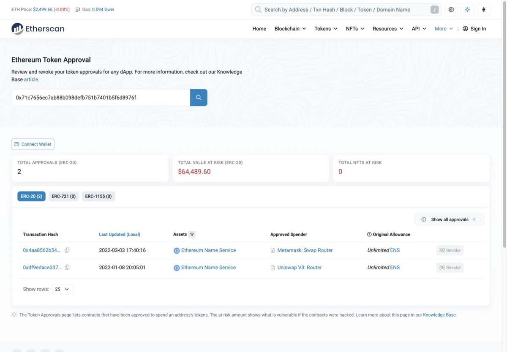
Task: Click contract icon beside Metamask: Swap Router
Action: 273,251
